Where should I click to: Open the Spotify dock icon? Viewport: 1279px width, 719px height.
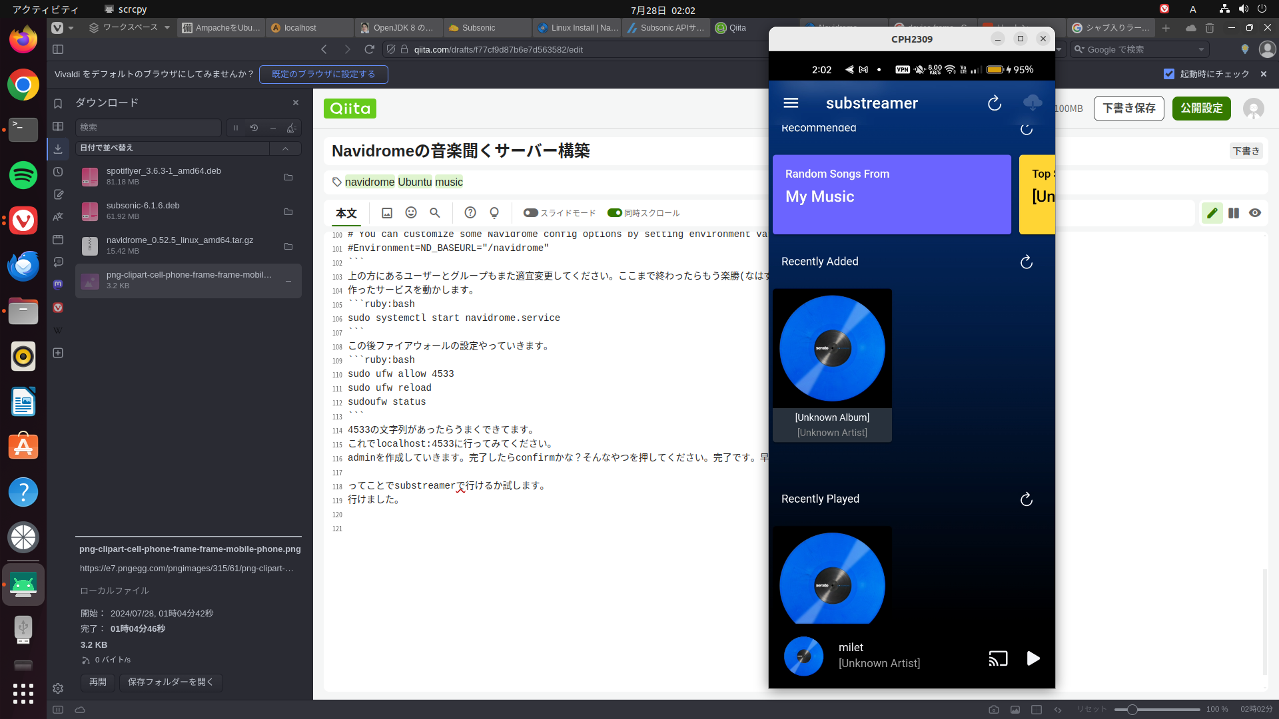pyautogui.click(x=23, y=175)
